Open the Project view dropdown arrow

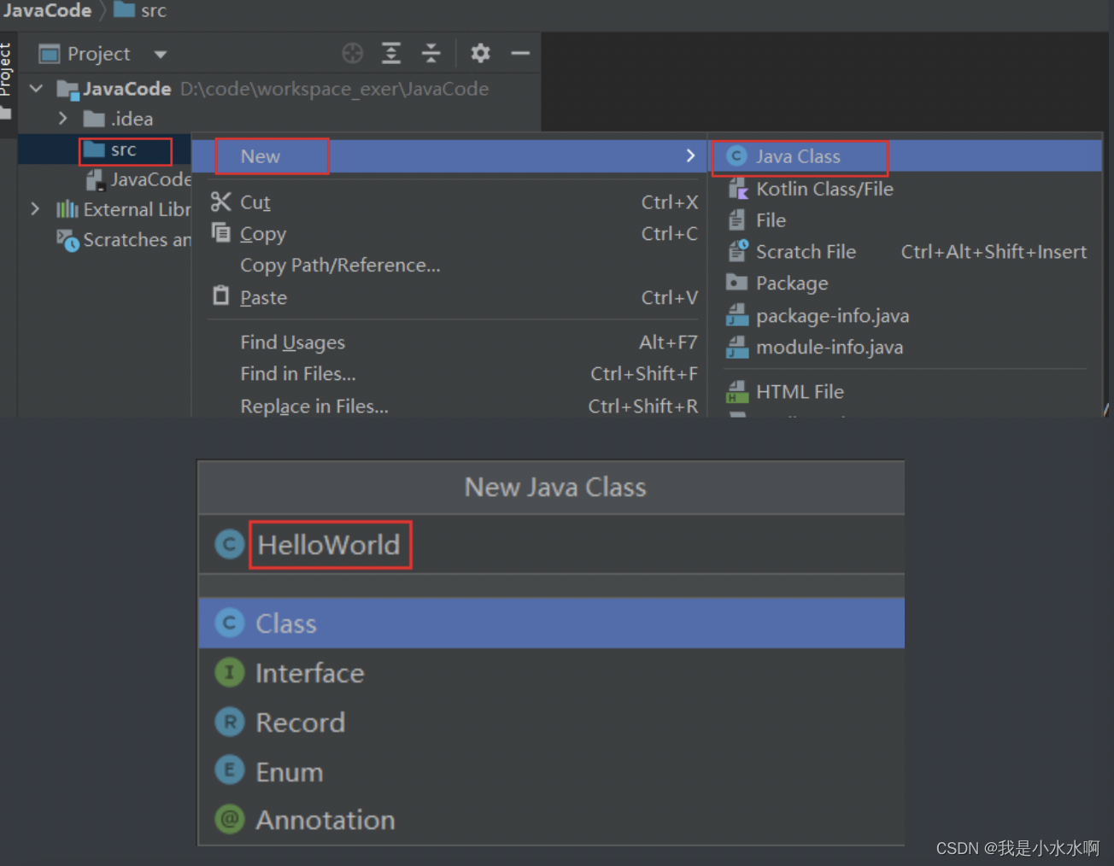tap(161, 55)
